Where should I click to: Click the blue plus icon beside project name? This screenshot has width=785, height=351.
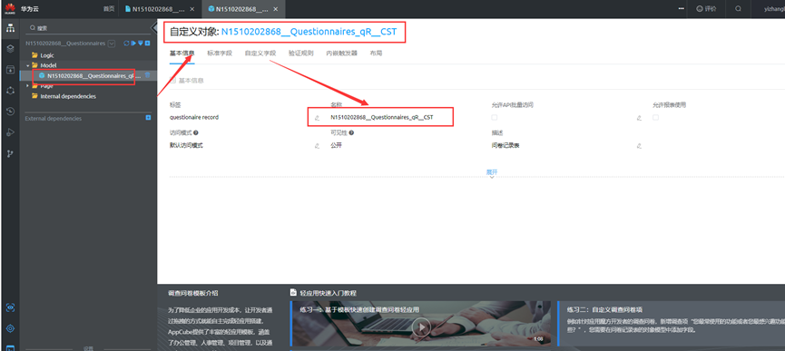point(148,44)
